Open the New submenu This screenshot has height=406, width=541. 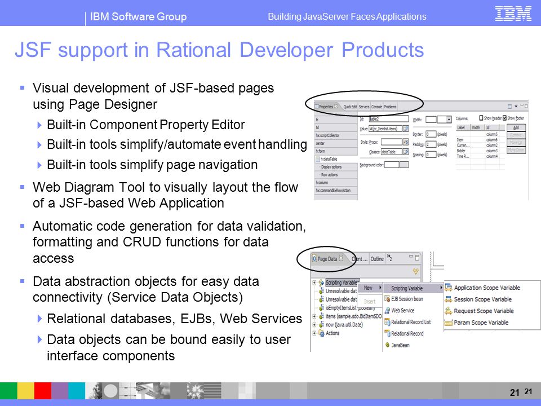[371, 288]
